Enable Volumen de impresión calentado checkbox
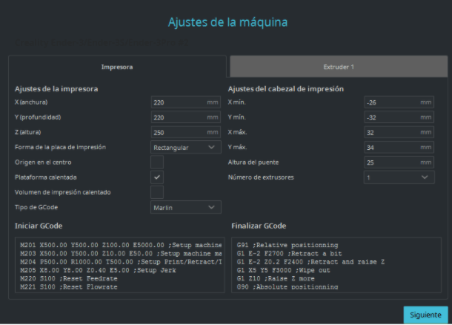This screenshot has width=452, height=325. coord(157,192)
